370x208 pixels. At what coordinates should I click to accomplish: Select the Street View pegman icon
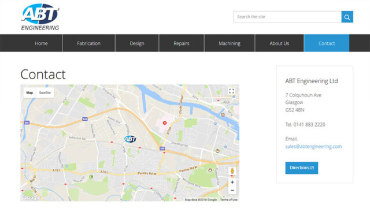232,171
